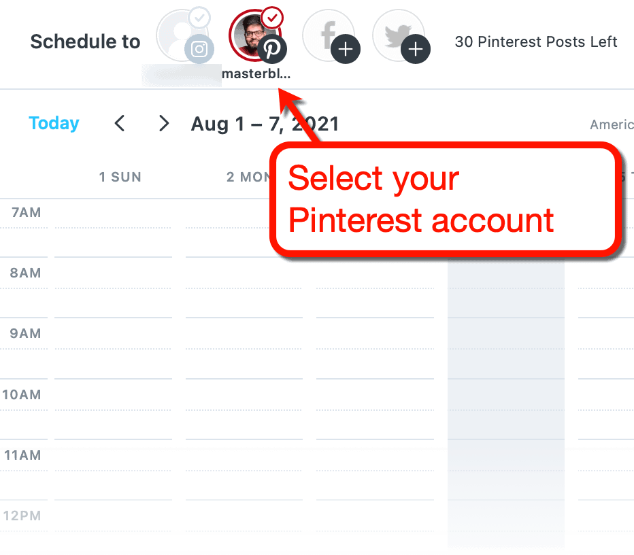Click the 30 Pinterest Posts Left label

tap(536, 41)
